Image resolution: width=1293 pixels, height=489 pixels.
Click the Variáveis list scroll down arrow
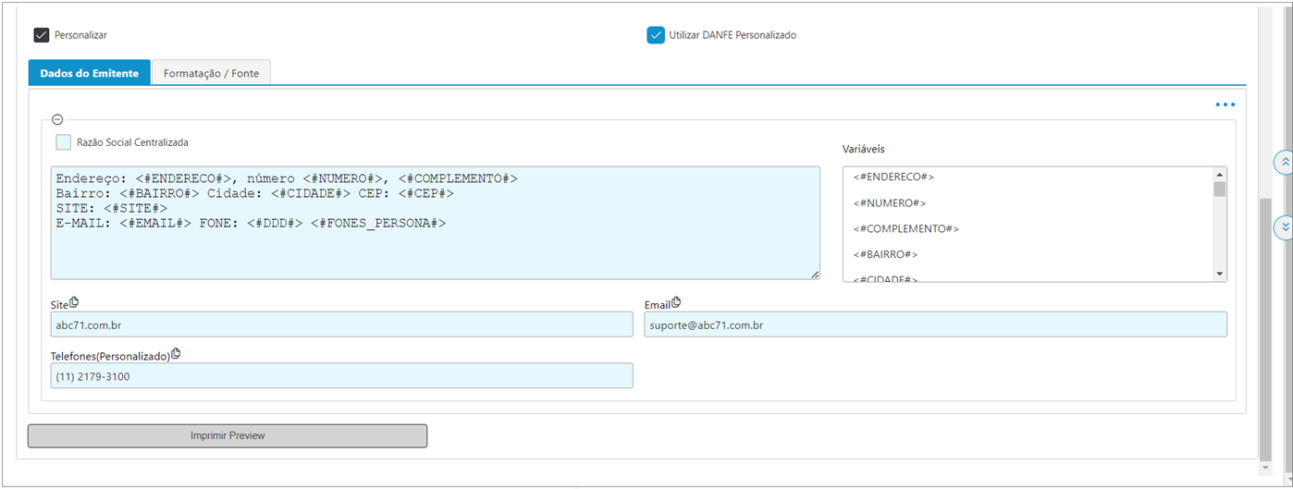click(1219, 274)
